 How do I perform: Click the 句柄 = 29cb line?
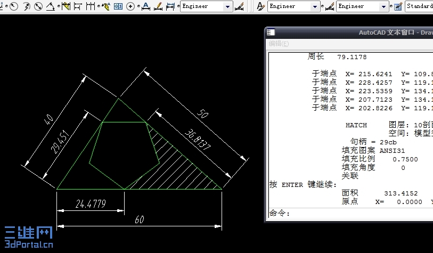[x=373, y=142]
